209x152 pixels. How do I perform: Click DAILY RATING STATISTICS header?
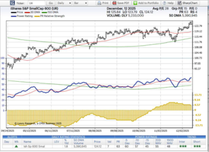68,137
